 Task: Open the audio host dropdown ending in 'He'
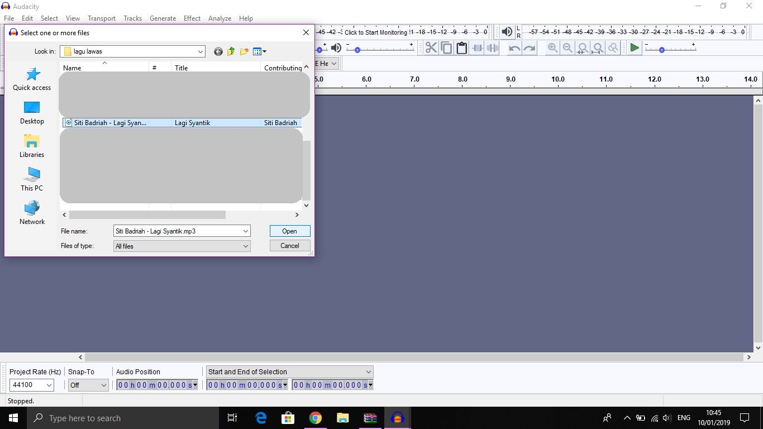[334, 64]
